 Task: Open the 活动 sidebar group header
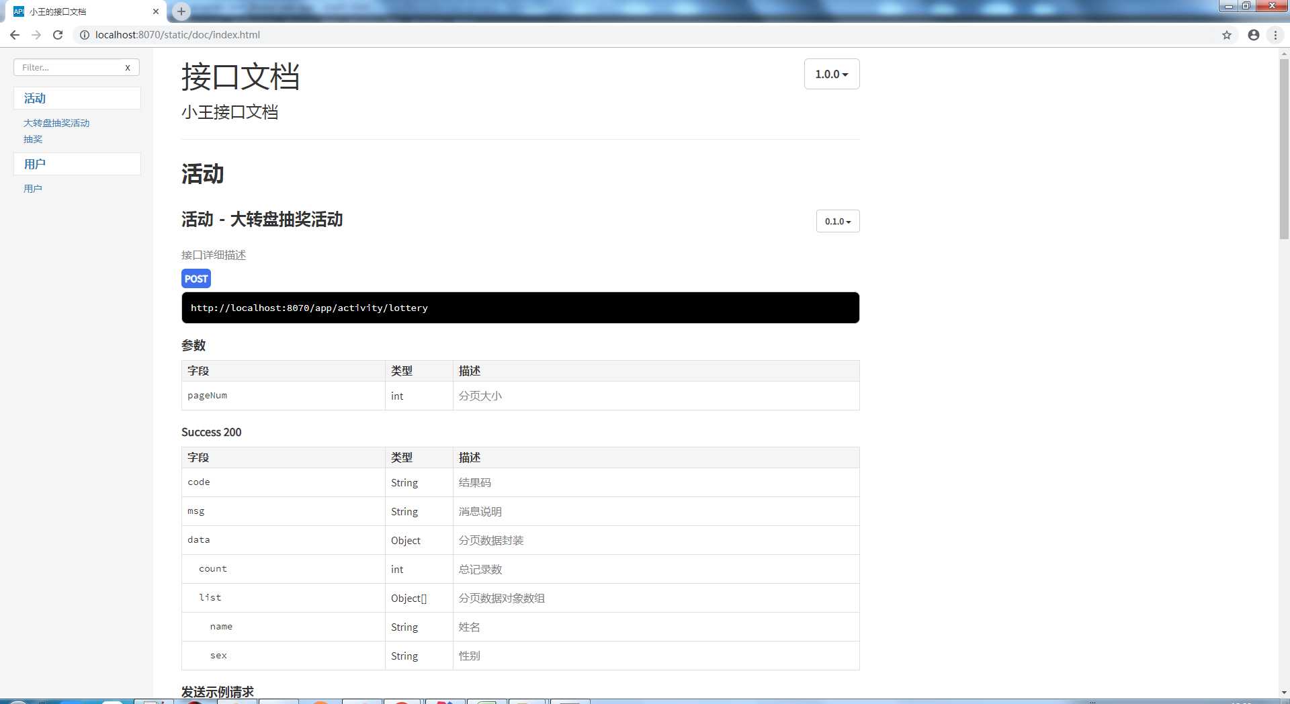pyautogui.click(x=77, y=98)
